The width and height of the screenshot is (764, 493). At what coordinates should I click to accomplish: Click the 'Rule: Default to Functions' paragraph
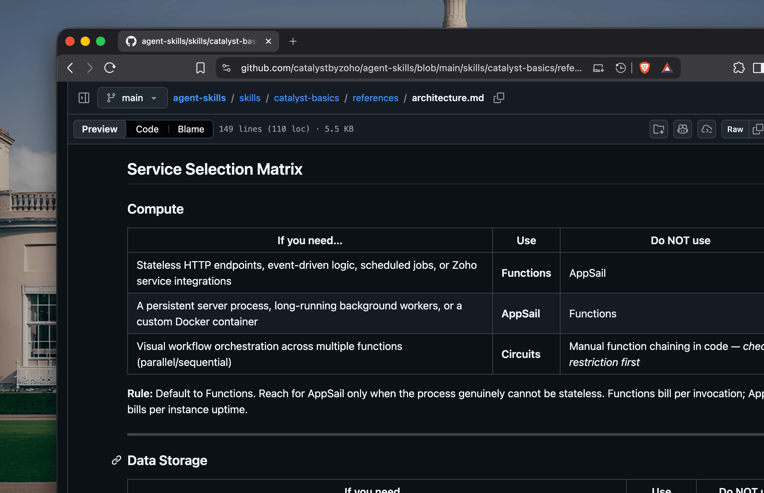coord(446,402)
